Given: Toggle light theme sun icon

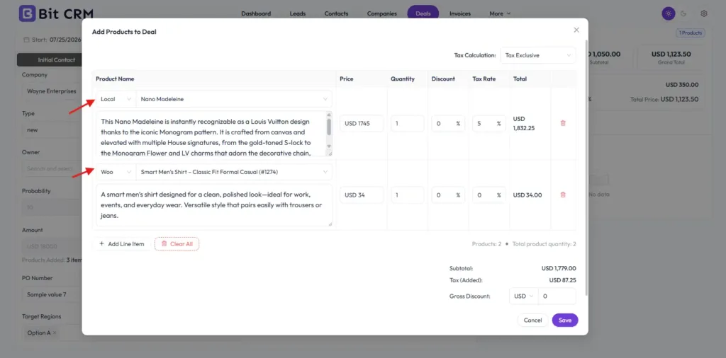Looking at the screenshot, I should click(x=668, y=13).
